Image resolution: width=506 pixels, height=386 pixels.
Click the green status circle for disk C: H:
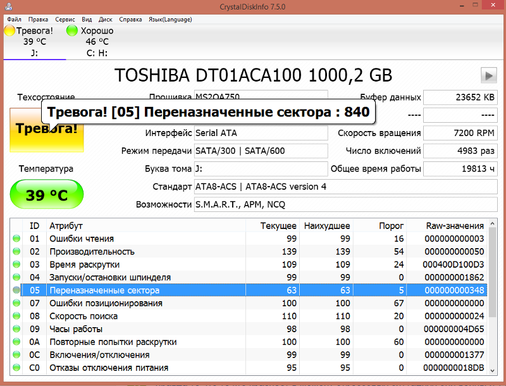click(72, 30)
